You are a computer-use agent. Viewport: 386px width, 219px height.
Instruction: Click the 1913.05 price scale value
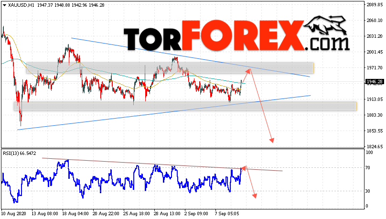[x=375, y=99]
